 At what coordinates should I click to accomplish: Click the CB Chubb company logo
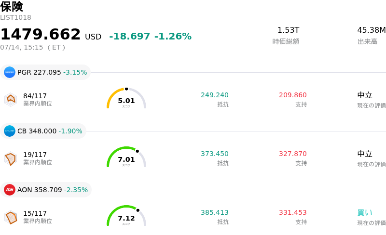tap(10, 131)
